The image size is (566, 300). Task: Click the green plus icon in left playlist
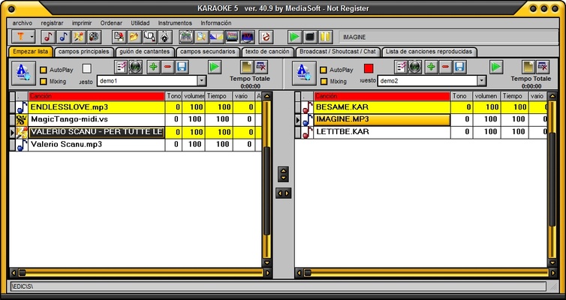[x=152, y=67]
